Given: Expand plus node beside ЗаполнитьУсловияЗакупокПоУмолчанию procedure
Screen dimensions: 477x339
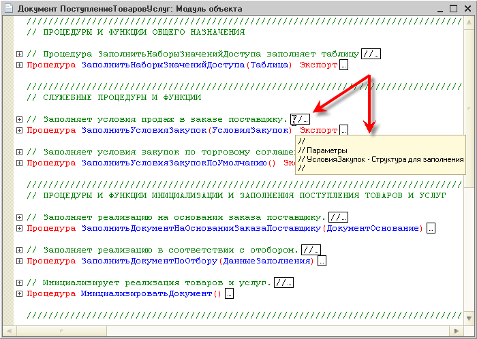Looking at the screenshot, I should pos(19,163).
